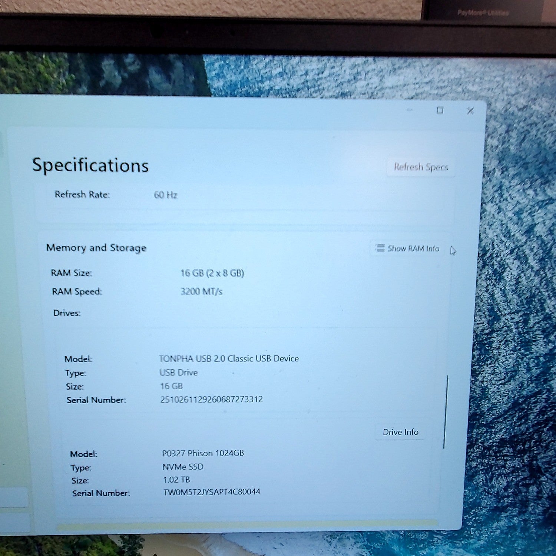Click the Refresh Specs button
This screenshot has width=556, height=556.
421,167
